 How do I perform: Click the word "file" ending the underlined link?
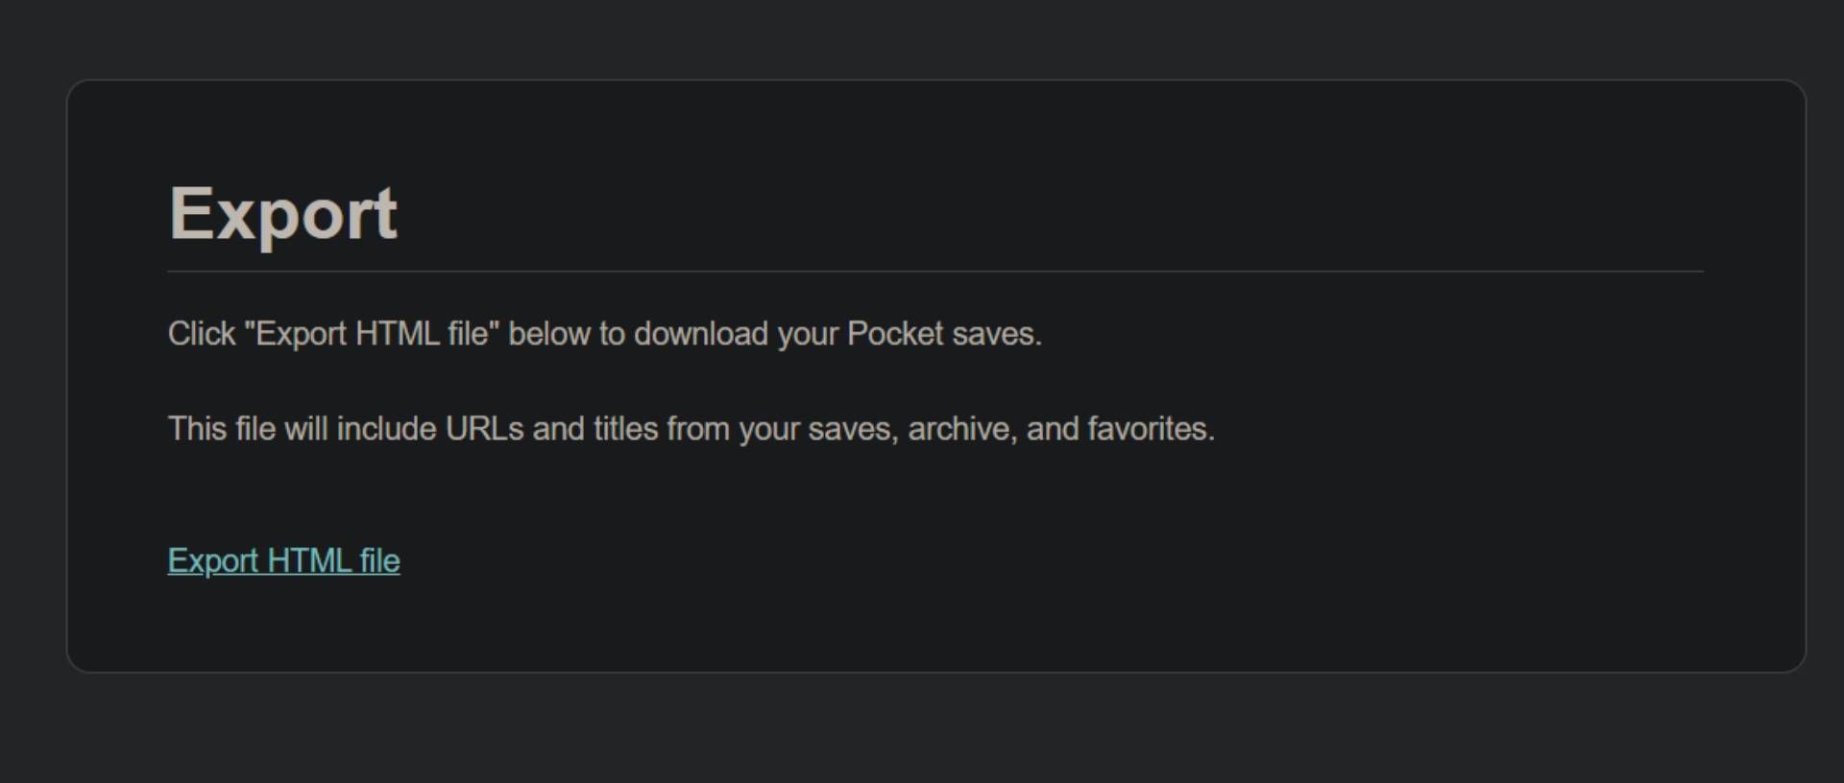pos(380,560)
